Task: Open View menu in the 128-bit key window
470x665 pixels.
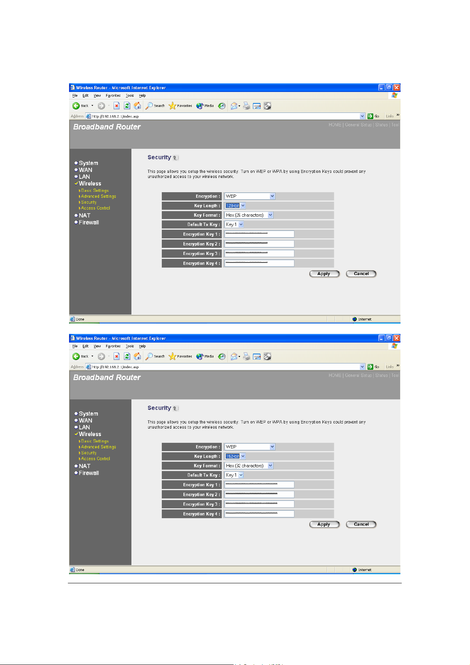Action: (x=97, y=96)
